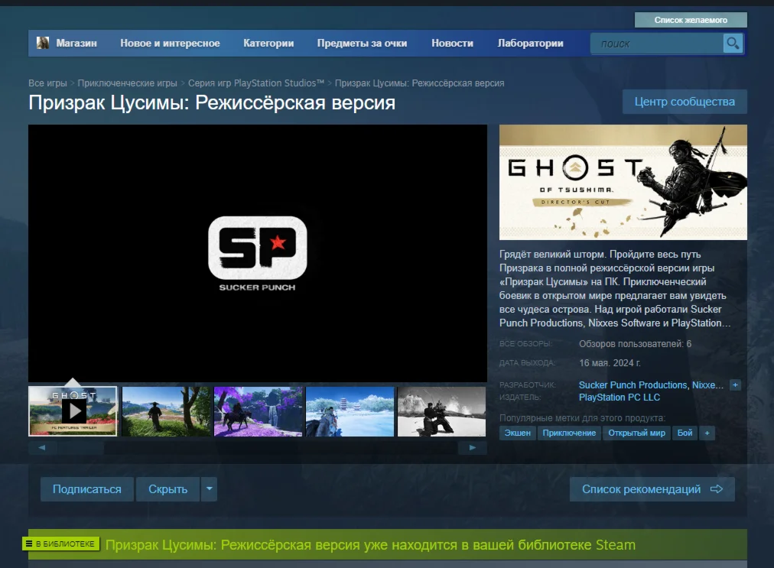Select the purple forest screenshot thumbnail
The height and width of the screenshot is (568, 774).
click(x=258, y=411)
